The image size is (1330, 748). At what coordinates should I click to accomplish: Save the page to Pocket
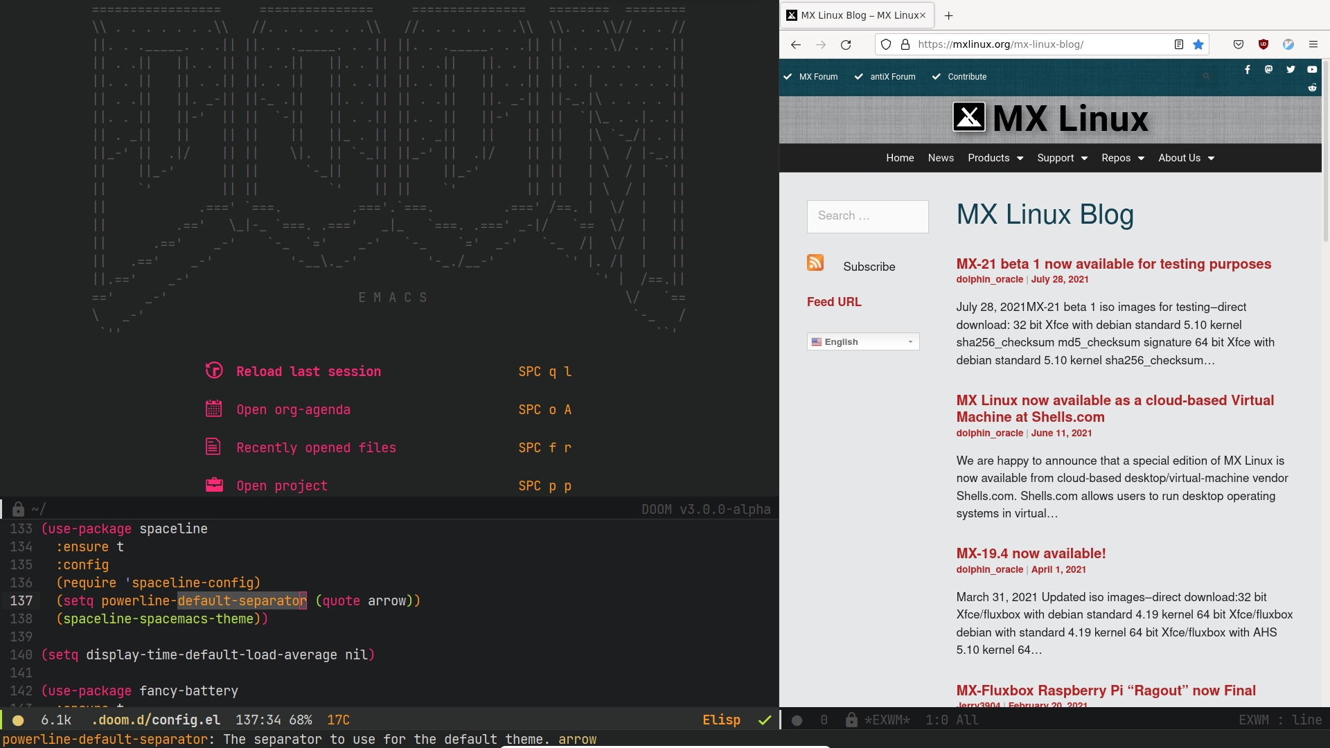tap(1238, 44)
